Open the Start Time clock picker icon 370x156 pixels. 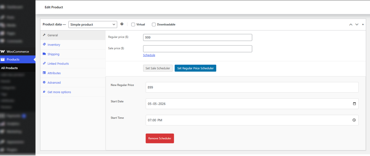pos(354,120)
